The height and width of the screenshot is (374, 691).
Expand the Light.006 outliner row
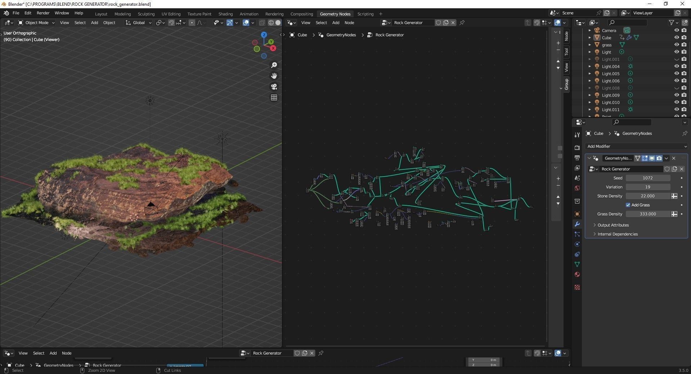click(x=590, y=81)
